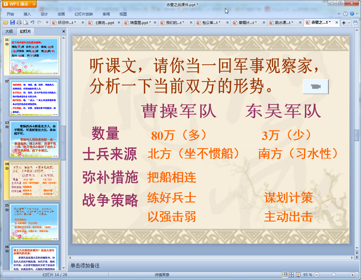Switch to the 我们的...t document tab
Screen dimensions: 361x280
click(175, 22)
